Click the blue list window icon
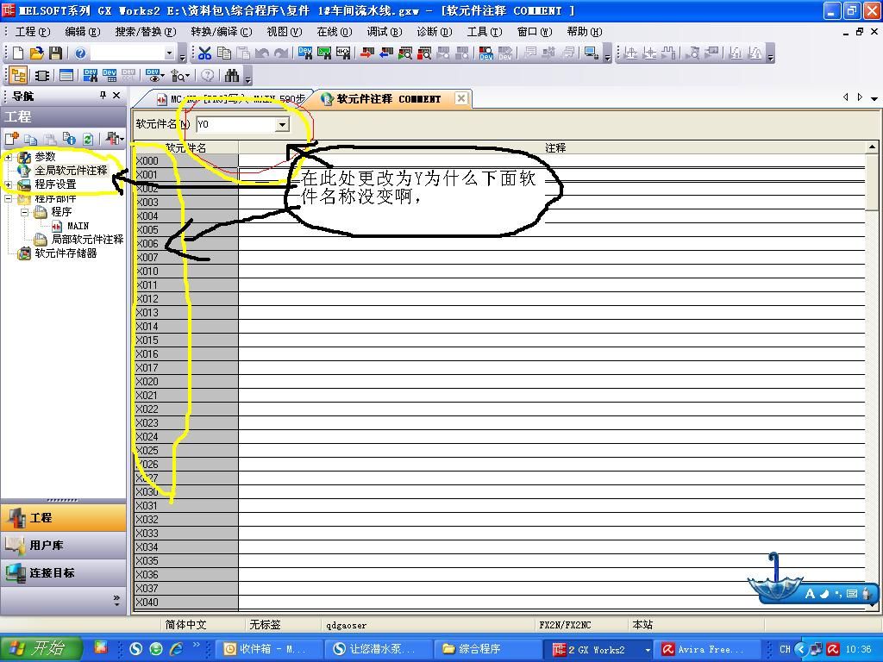This screenshot has height=662, width=883. (66, 75)
